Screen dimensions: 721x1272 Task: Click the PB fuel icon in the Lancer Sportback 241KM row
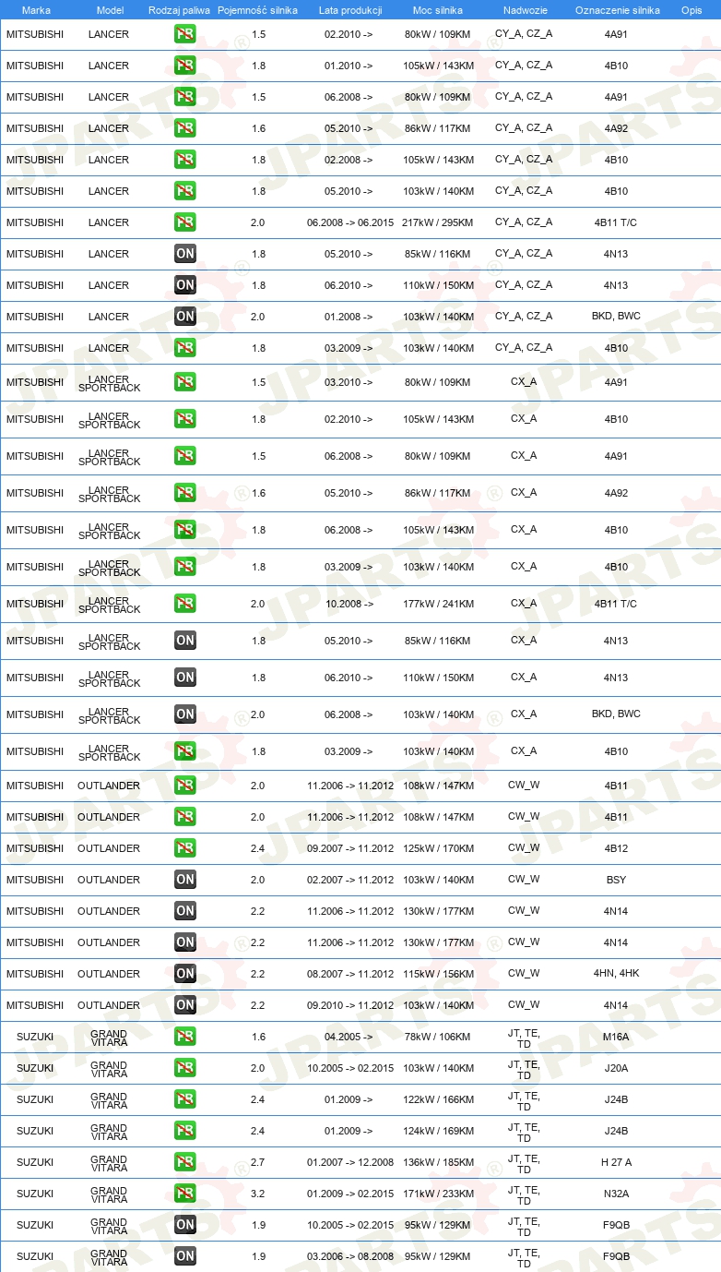(x=184, y=604)
